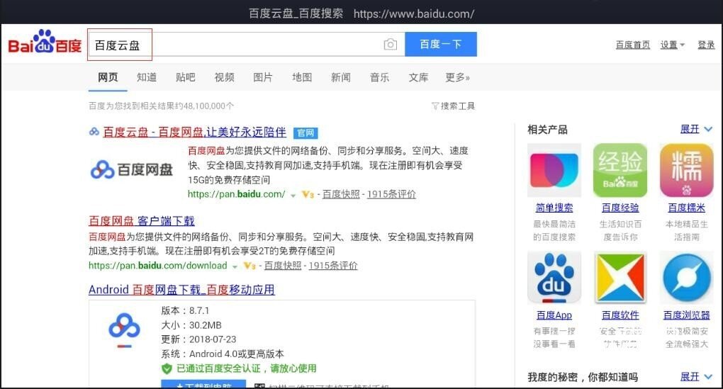Switch to the 地图 tab
The width and height of the screenshot is (723, 389).
(x=302, y=77)
